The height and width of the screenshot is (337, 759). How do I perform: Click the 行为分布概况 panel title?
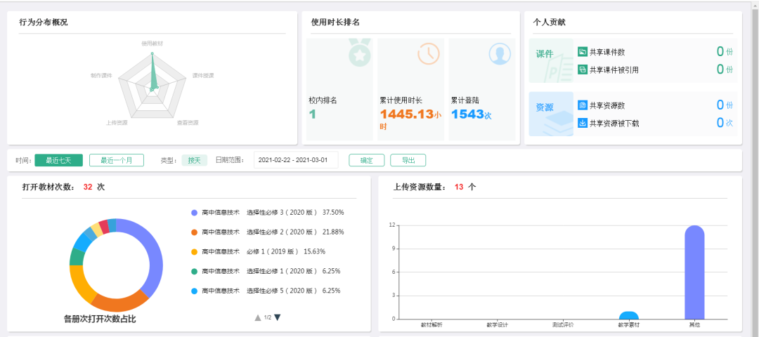click(x=43, y=22)
